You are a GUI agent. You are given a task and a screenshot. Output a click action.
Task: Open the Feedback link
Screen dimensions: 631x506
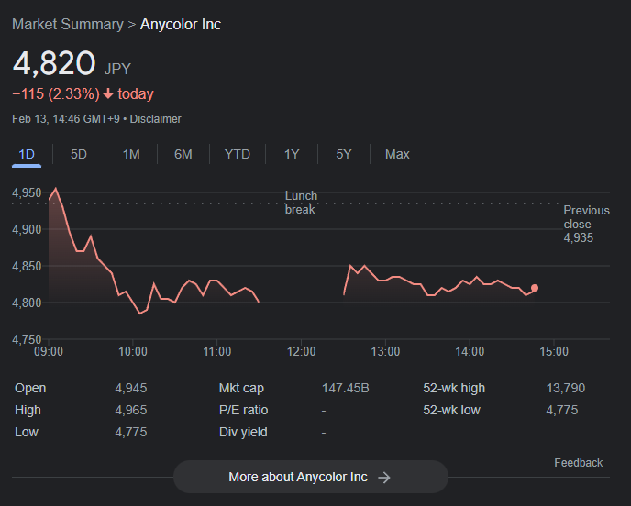[579, 463]
